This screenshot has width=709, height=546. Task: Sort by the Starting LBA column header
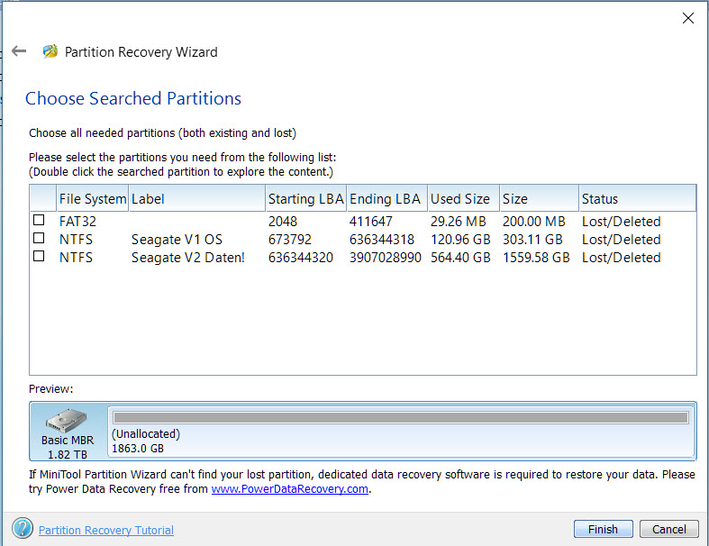[306, 198]
